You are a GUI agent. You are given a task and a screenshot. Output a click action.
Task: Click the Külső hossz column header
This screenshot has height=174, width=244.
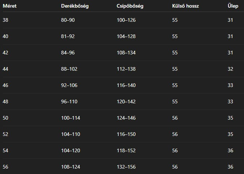(x=185, y=6)
